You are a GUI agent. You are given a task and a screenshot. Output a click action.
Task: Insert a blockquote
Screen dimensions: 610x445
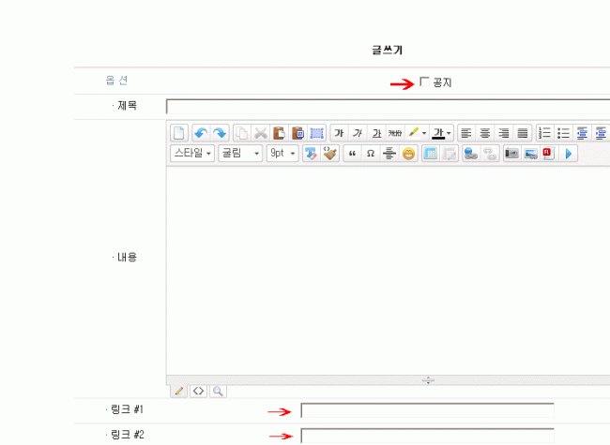[x=352, y=154]
